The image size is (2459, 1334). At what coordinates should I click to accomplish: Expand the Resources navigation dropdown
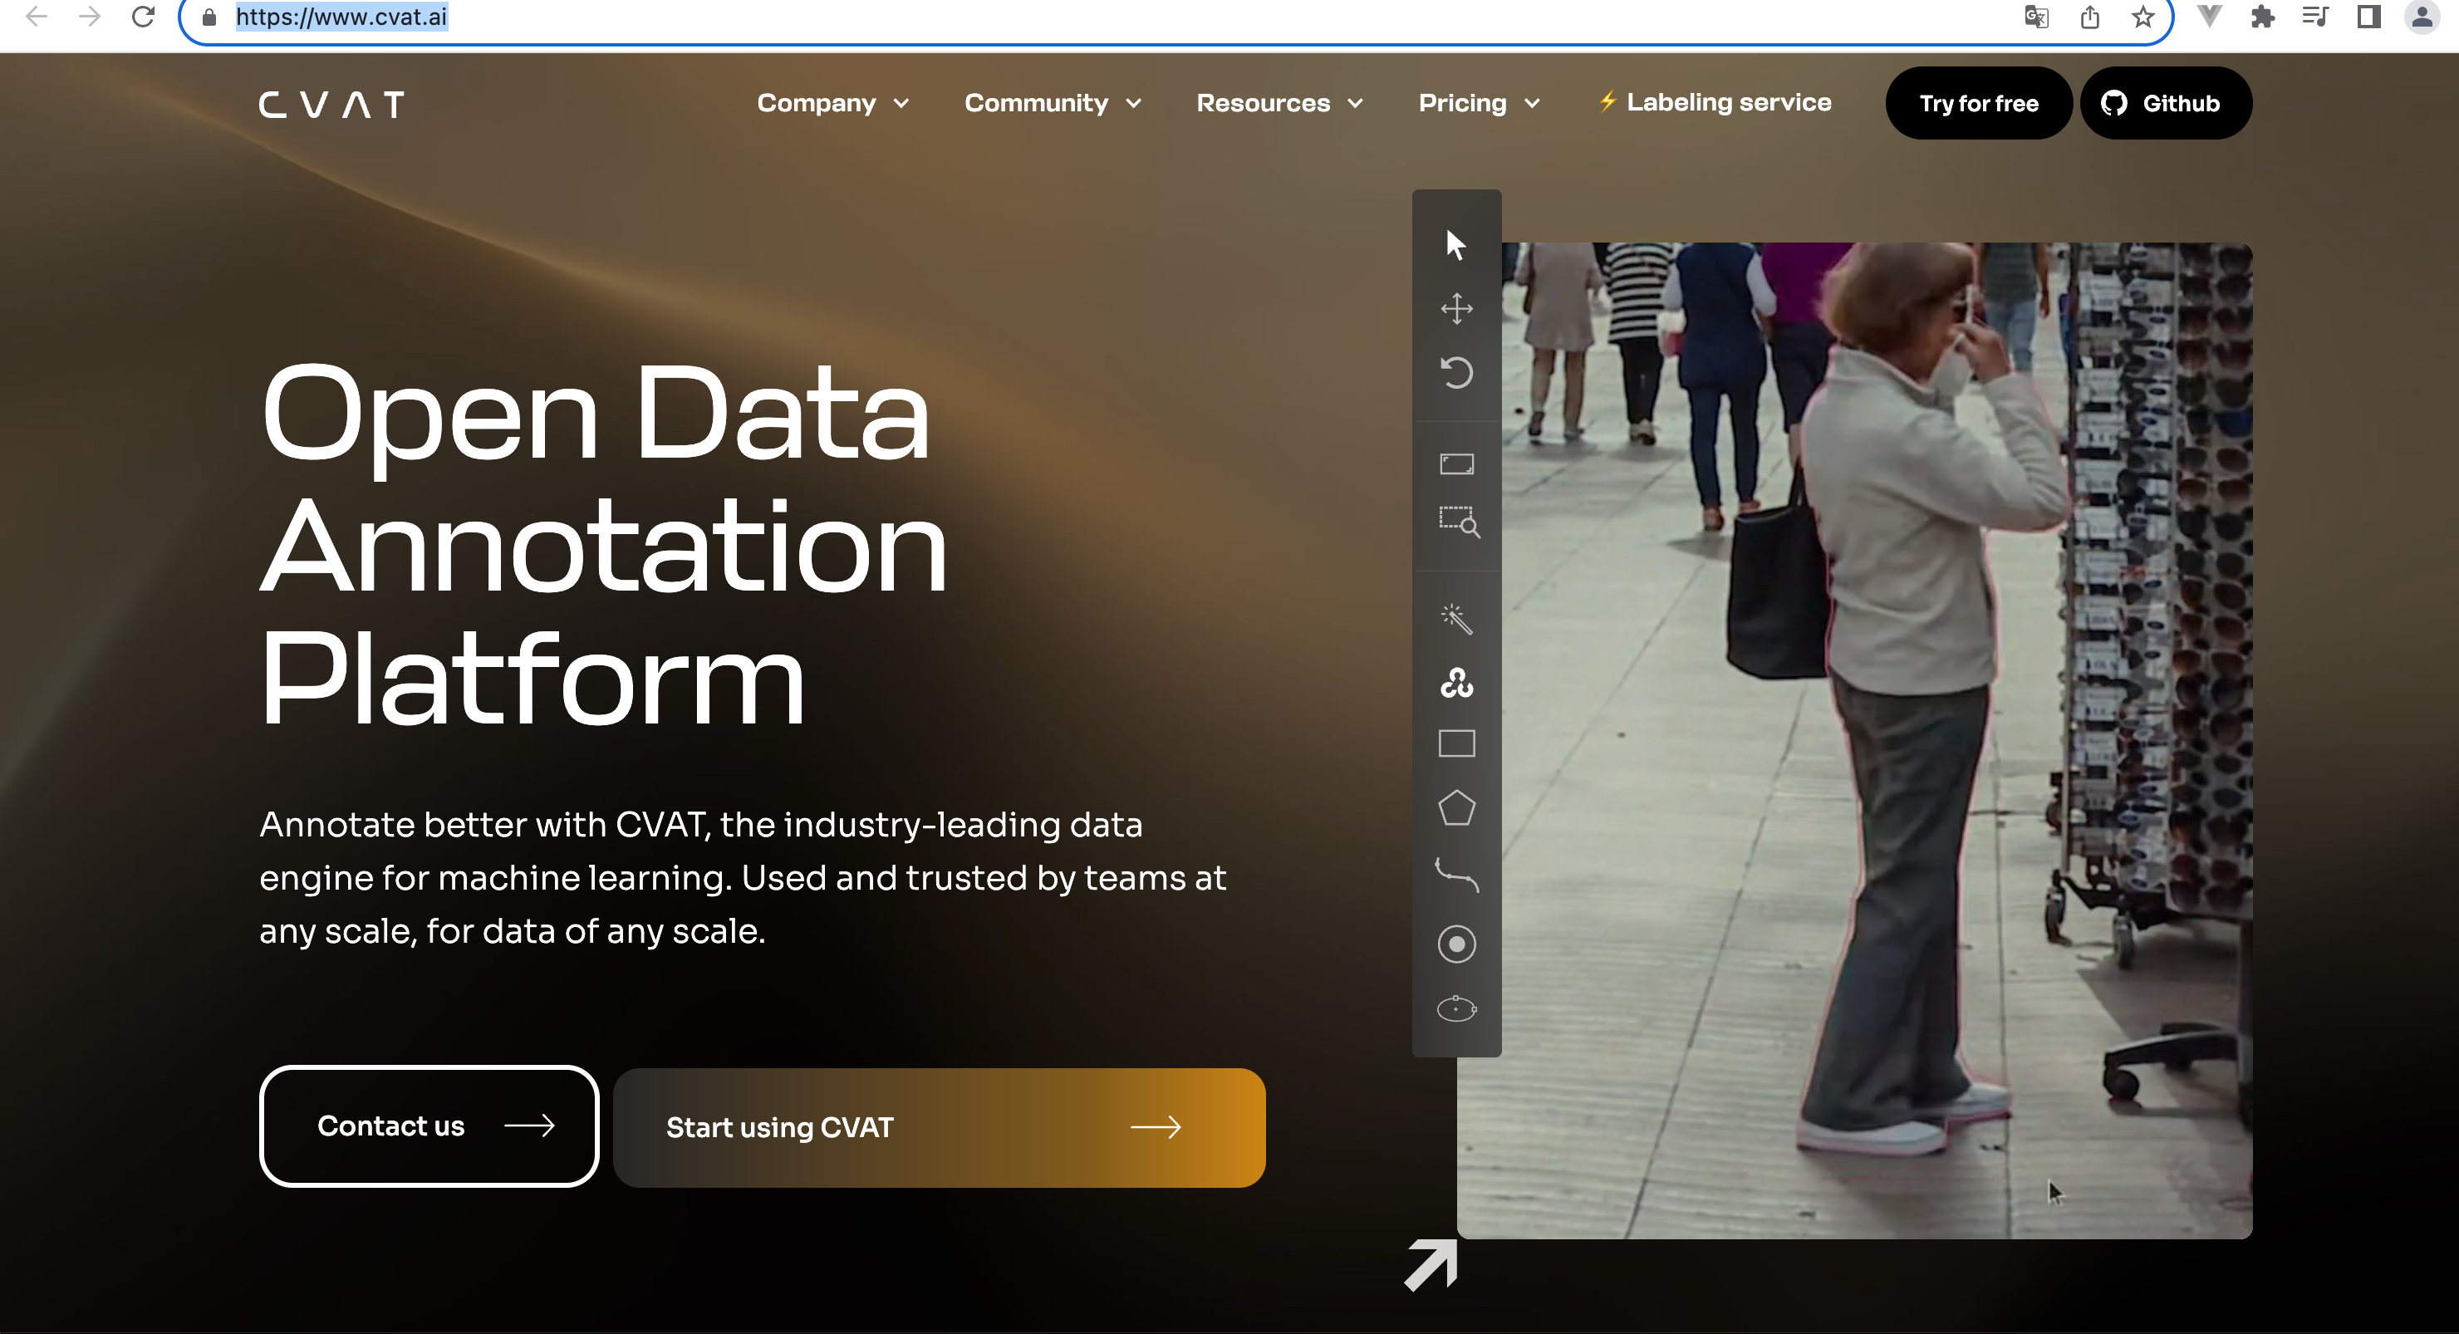click(1279, 103)
